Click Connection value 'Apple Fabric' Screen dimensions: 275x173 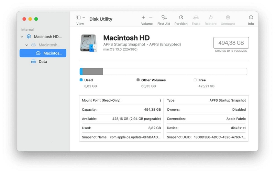click(x=236, y=119)
